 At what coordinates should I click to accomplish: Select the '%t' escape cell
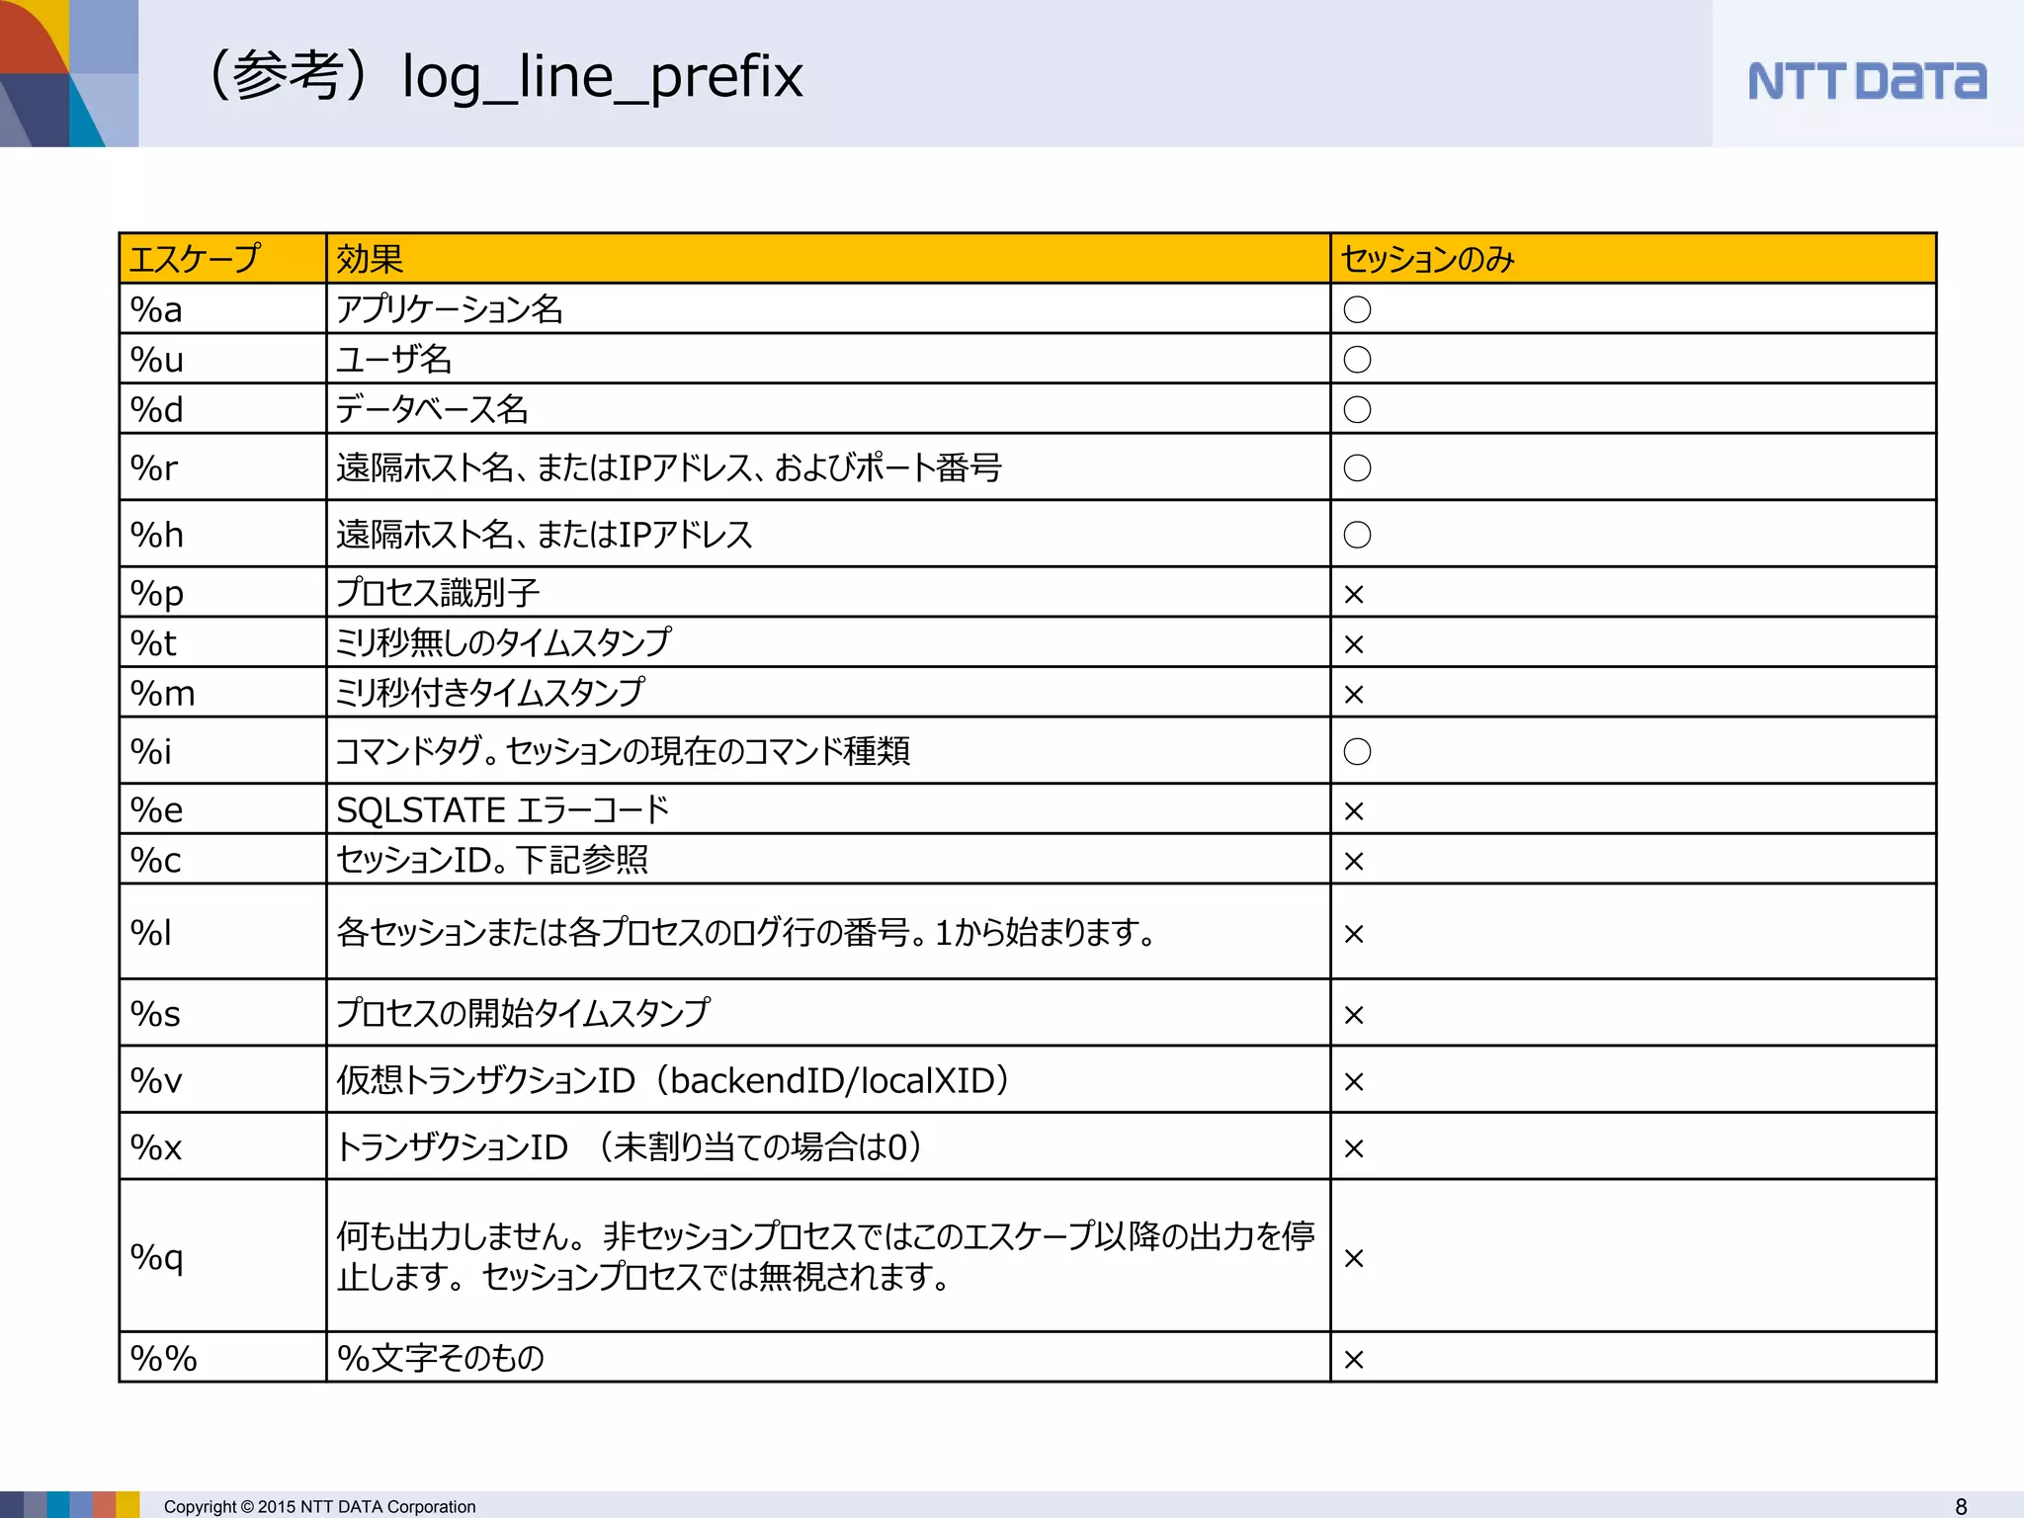pyautogui.click(x=222, y=642)
